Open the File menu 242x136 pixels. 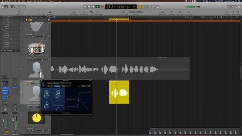[x=15, y=1]
